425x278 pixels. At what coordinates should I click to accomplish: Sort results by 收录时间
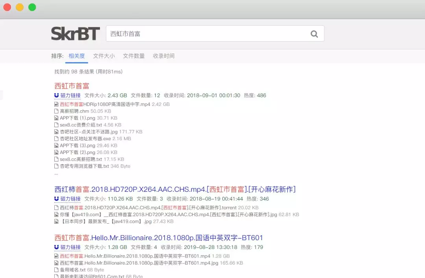point(164,56)
